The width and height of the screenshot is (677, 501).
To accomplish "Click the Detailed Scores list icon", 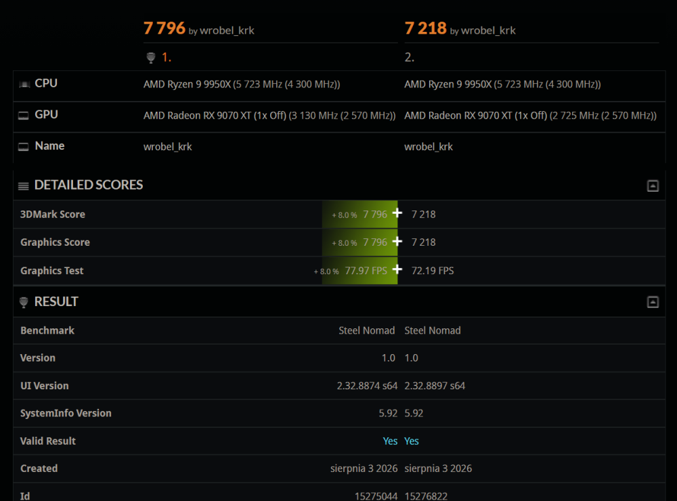I will (x=23, y=186).
